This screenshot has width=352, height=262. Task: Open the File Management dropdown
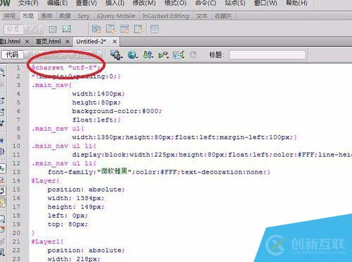coord(148,55)
